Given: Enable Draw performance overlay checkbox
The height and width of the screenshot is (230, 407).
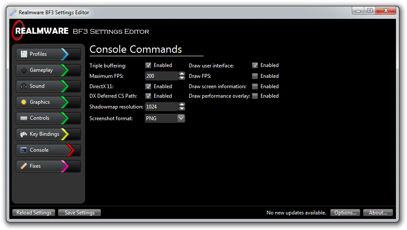Looking at the screenshot, I should tap(255, 96).
